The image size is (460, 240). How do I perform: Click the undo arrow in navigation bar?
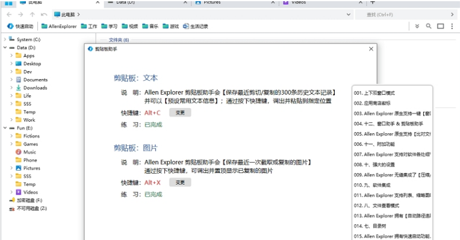tap(44, 14)
